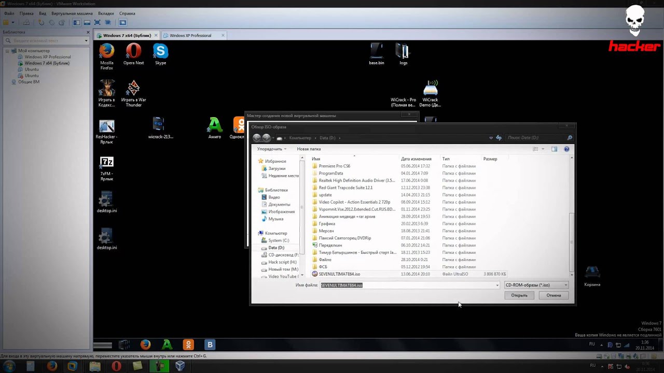
Task: Sort files by Дата изменения column
Action: tap(416, 159)
